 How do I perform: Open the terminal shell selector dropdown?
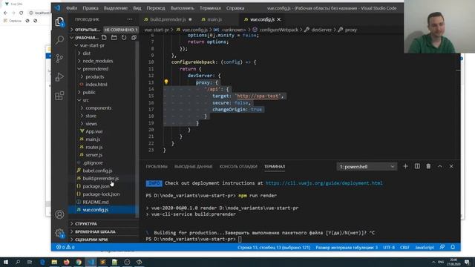click(367, 166)
